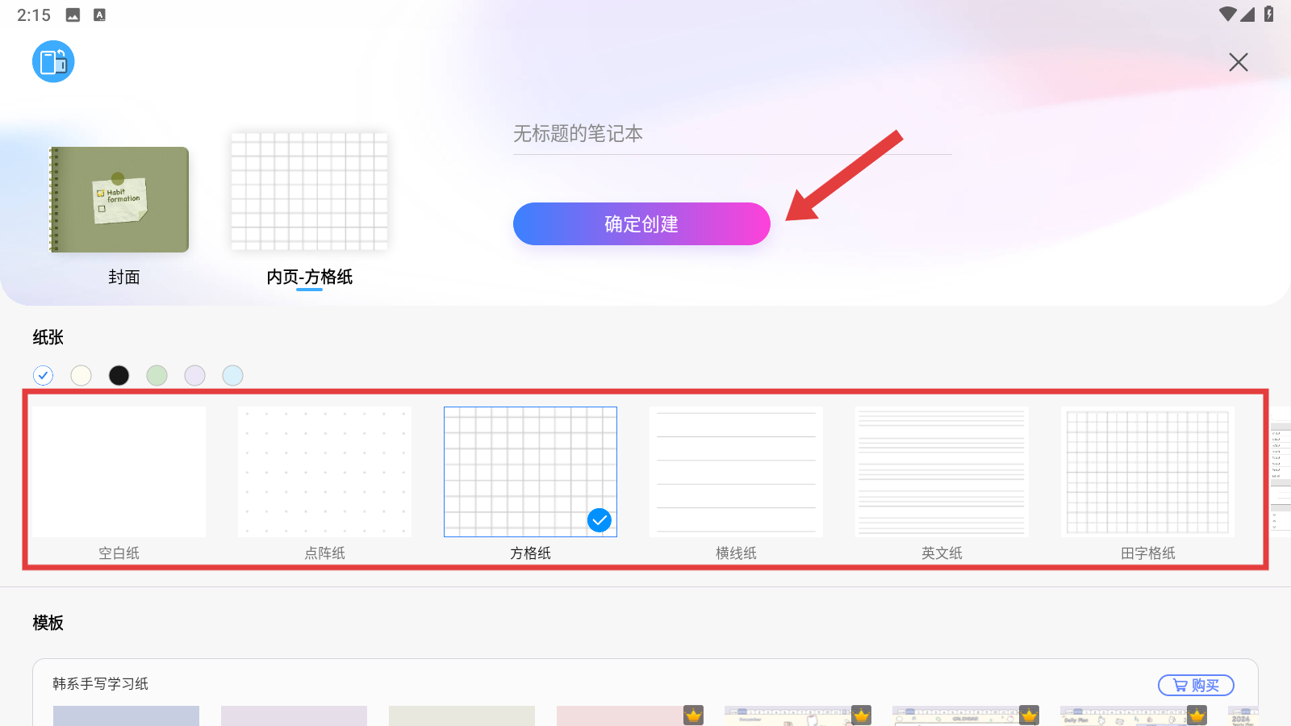Image resolution: width=1291 pixels, height=726 pixels.
Task: Pick the cream paper color swatch
Action: [81, 375]
